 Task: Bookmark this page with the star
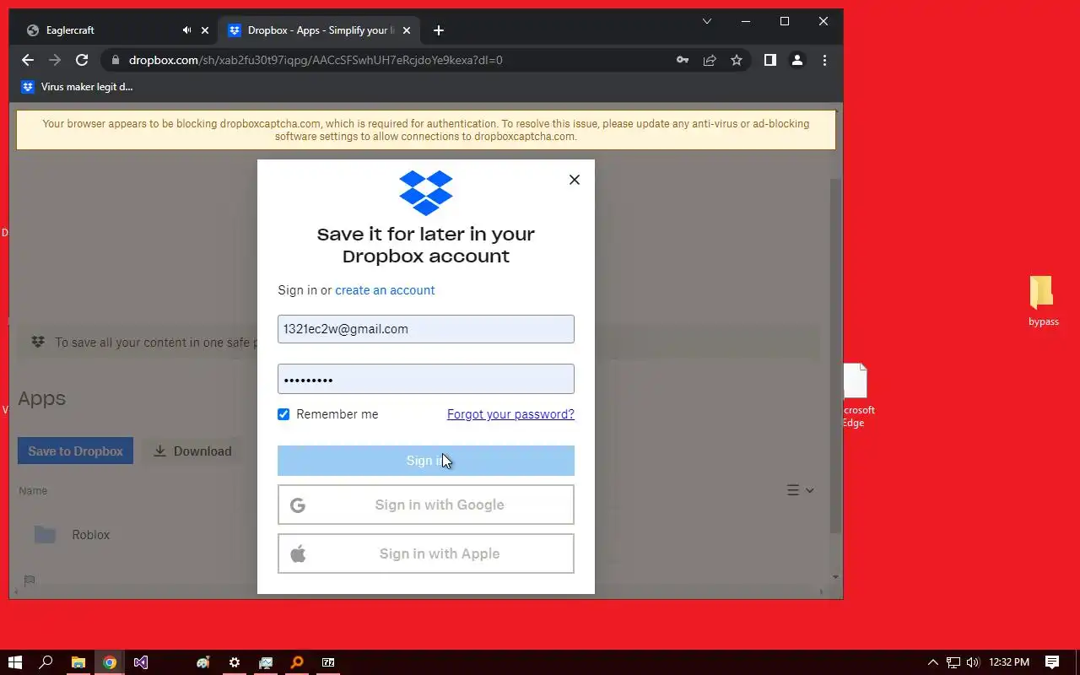[x=737, y=60]
